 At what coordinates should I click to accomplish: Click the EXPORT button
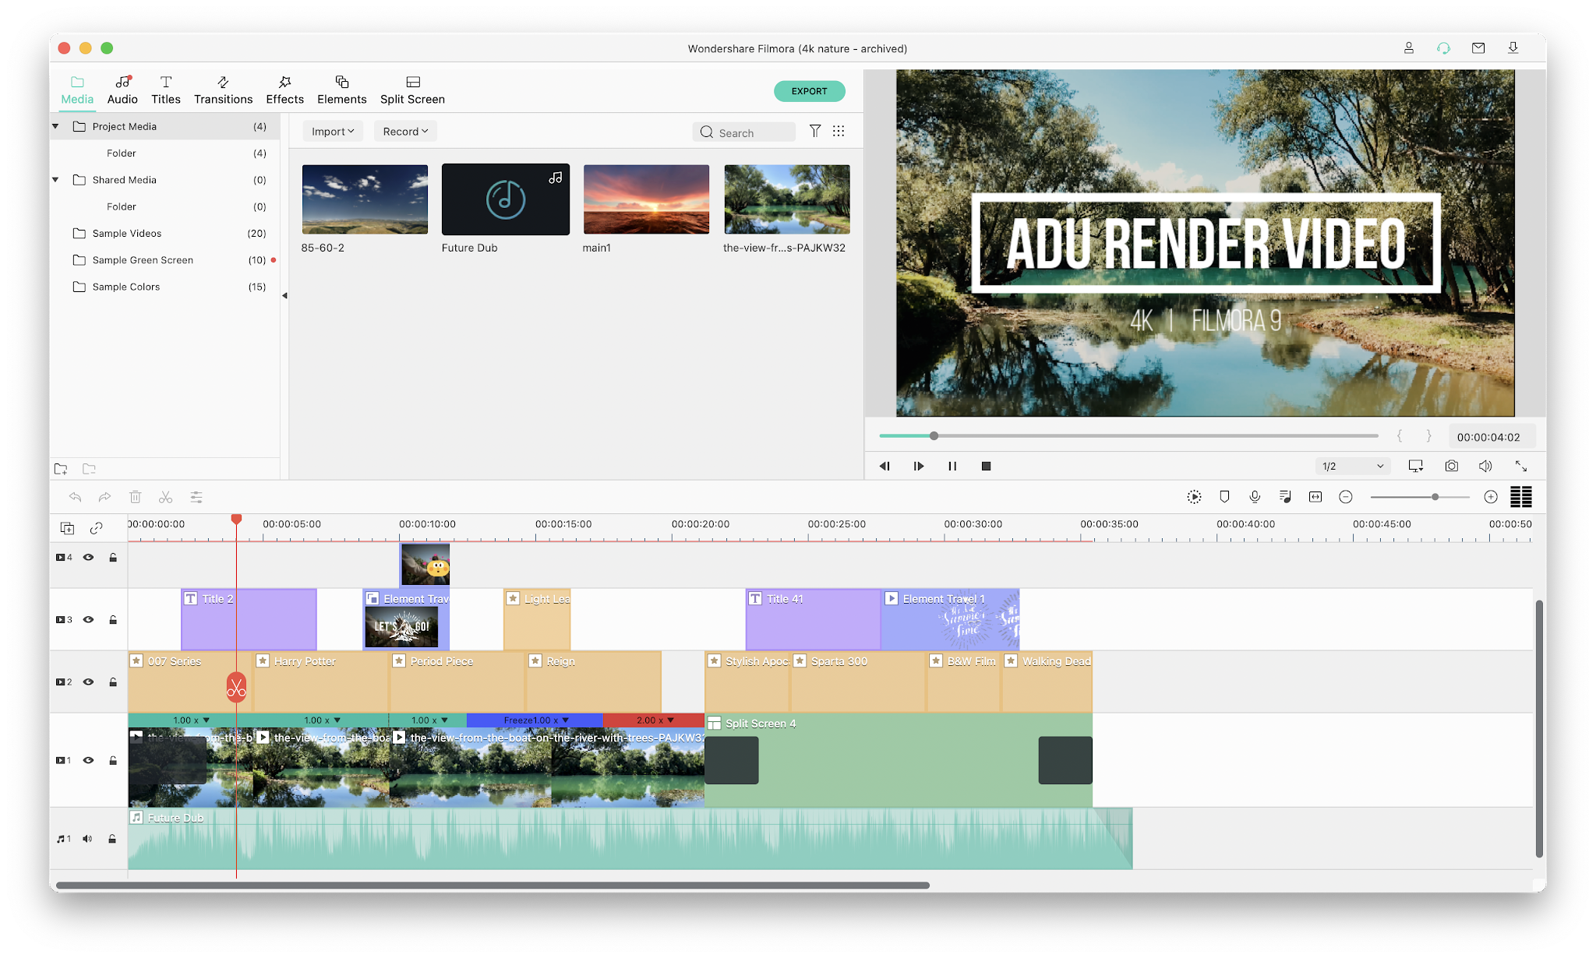click(x=809, y=91)
